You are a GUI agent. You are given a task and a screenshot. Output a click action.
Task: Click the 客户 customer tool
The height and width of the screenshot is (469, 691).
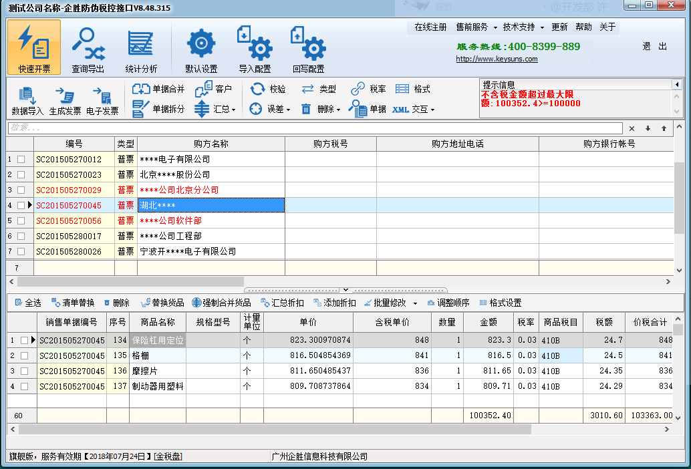(213, 90)
